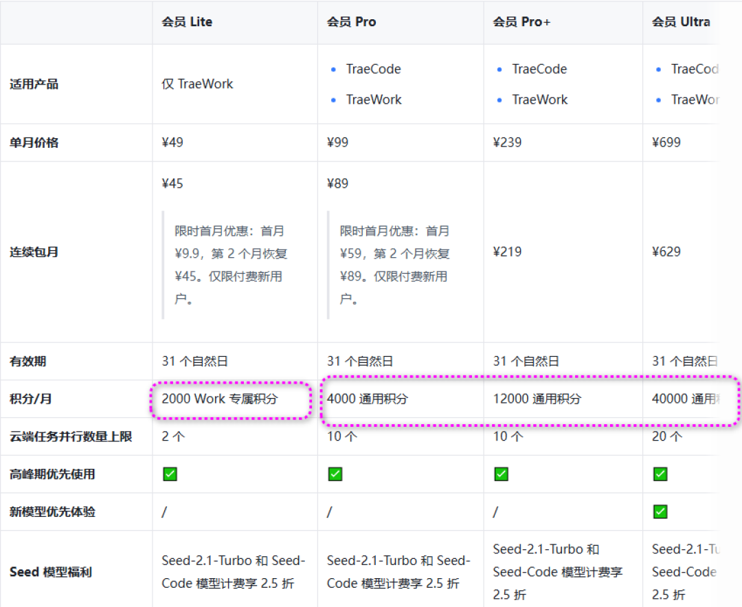Click 10 个 in the Pro column

coord(342,437)
